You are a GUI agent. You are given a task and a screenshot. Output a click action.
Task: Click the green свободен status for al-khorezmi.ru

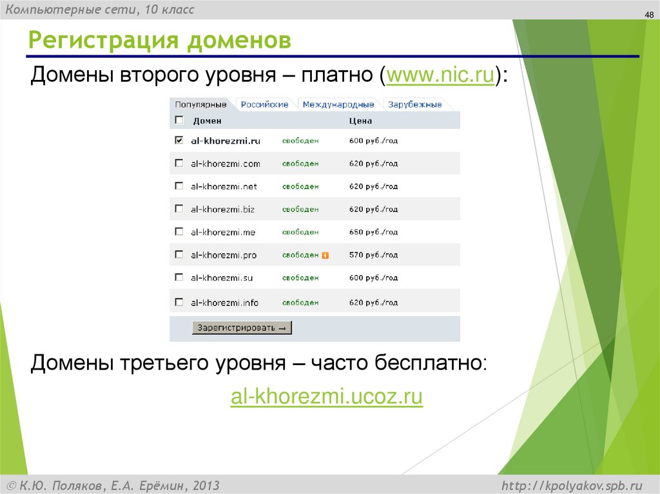300,140
